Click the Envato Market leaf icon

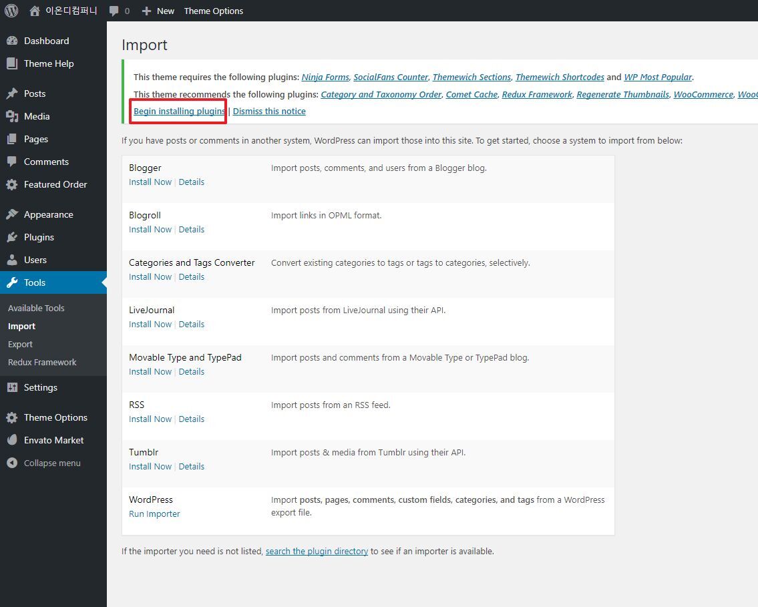click(x=12, y=440)
